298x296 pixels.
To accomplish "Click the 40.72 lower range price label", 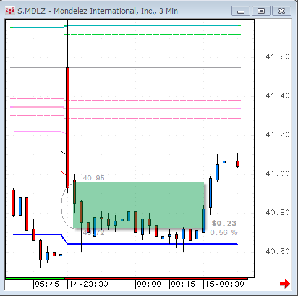I will tap(93, 233).
